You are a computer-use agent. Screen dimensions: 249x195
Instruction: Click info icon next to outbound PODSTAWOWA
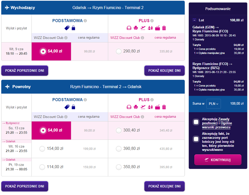point(85,21)
